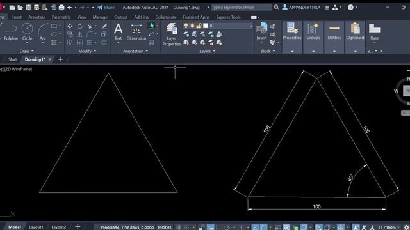Click the layer color swatch
This screenshot has height=230, width=410.
pyautogui.click(x=206, y=26)
